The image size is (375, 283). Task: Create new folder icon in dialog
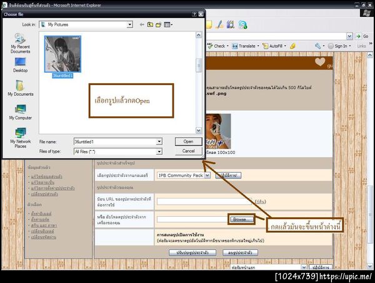[x=158, y=24]
